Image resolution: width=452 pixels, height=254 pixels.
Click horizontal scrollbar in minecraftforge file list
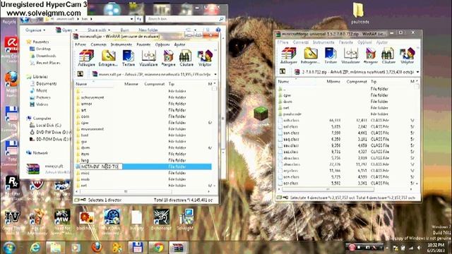[328, 189]
